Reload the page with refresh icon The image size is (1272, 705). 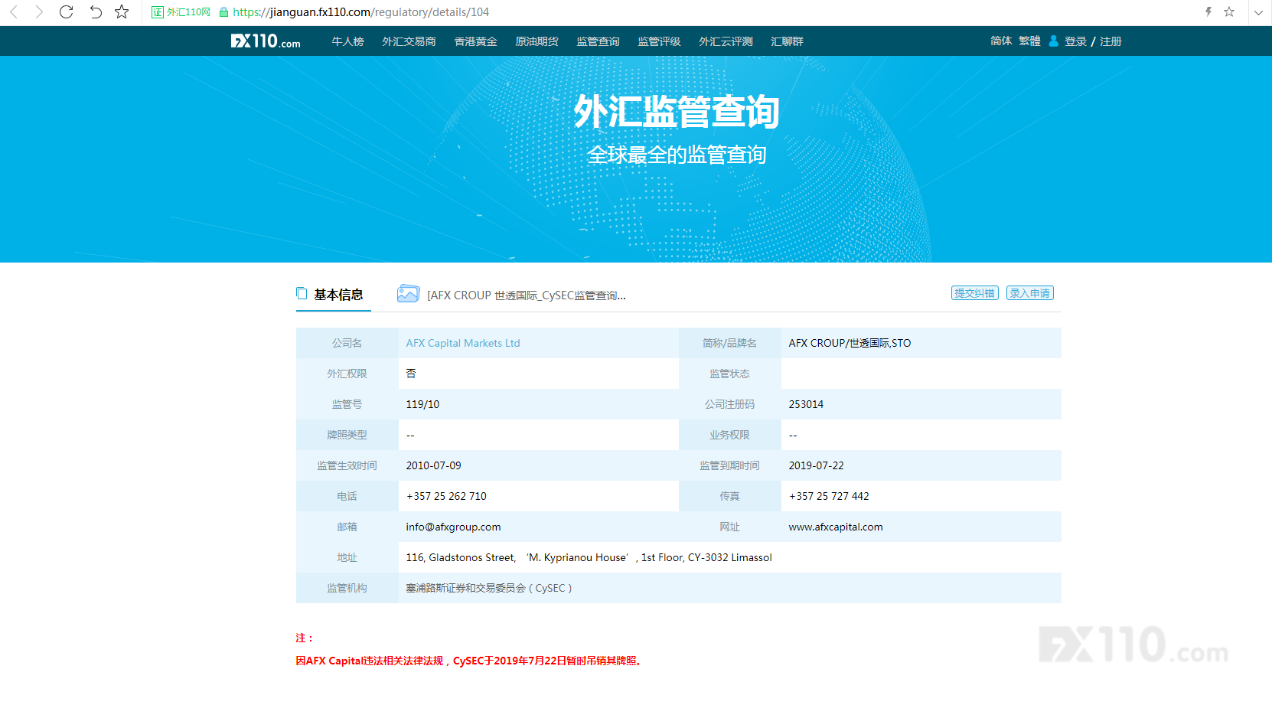67,11
